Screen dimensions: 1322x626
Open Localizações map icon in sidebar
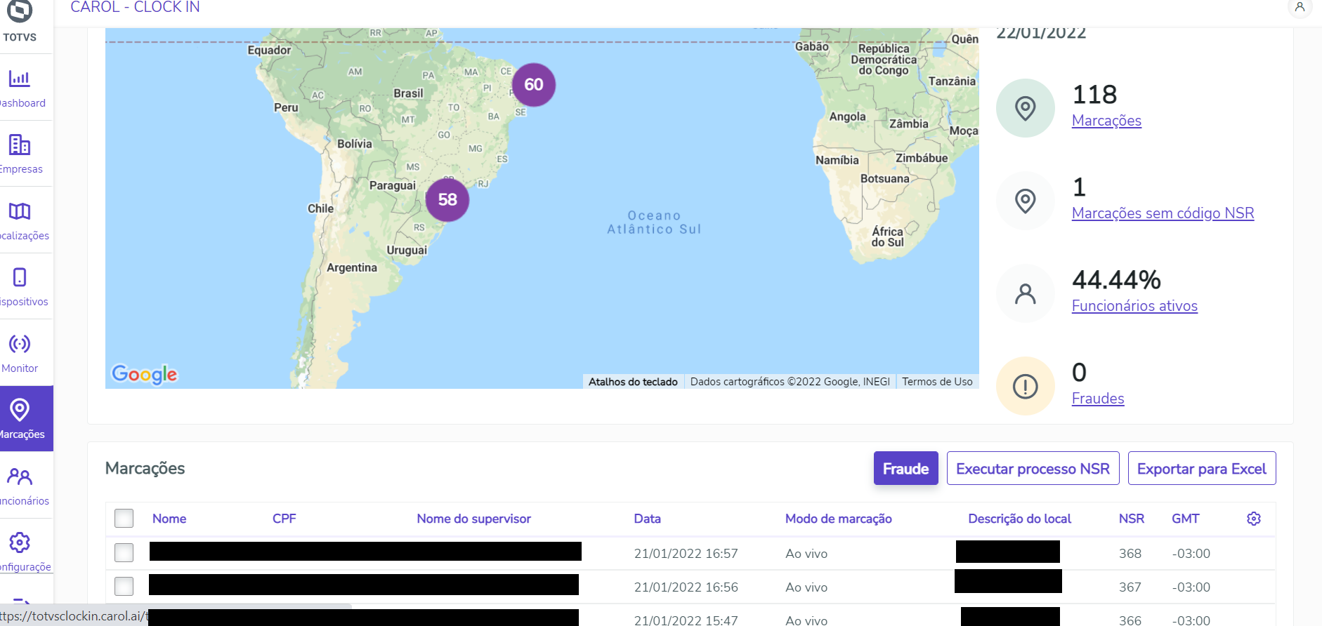(20, 211)
